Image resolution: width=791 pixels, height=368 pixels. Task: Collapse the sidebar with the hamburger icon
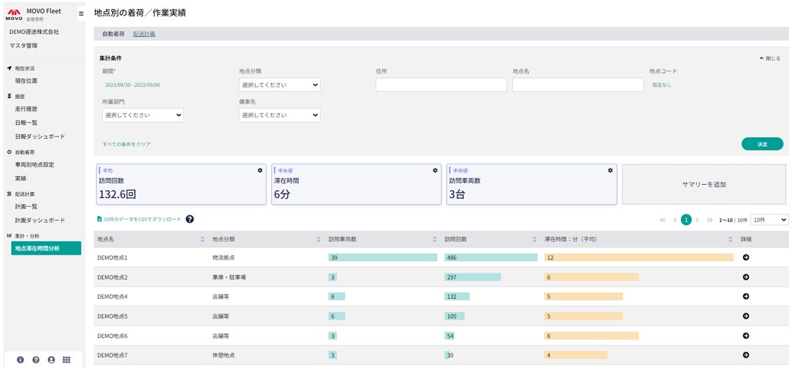click(x=81, y=13)
